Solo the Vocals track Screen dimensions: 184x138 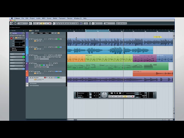(x=33, y=47)
